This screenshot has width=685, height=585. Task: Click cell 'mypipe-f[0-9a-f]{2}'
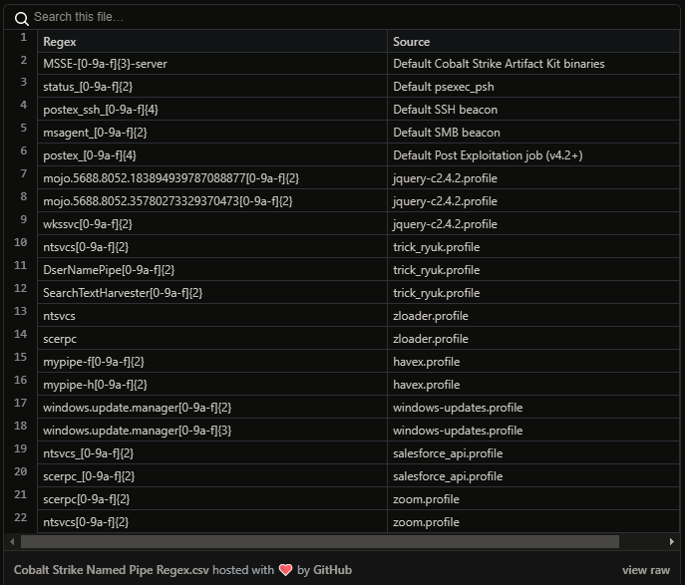[212, 362]
